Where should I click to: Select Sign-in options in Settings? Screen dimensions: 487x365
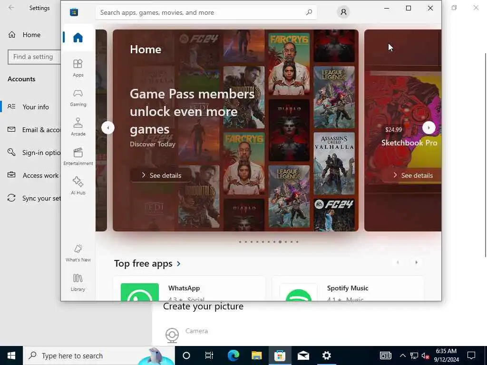click(30, 153)
